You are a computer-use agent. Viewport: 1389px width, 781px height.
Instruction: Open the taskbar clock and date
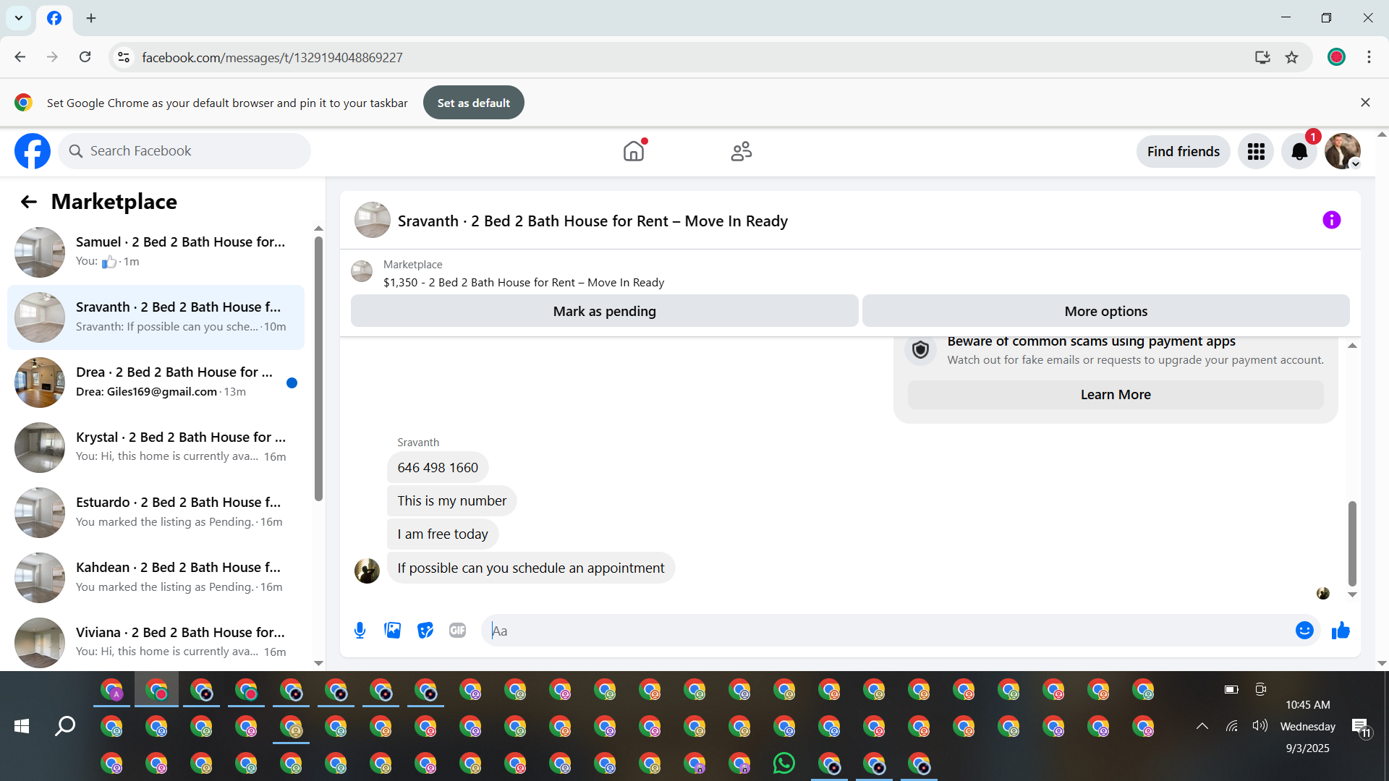[1308, 726]
